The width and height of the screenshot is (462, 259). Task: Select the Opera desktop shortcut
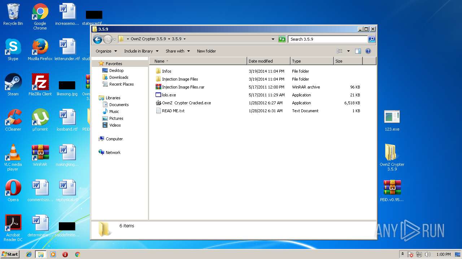coord(13,191)
